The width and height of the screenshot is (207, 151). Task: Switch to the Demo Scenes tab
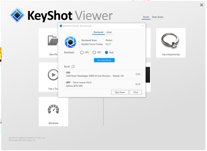click(x=158, y=17)
